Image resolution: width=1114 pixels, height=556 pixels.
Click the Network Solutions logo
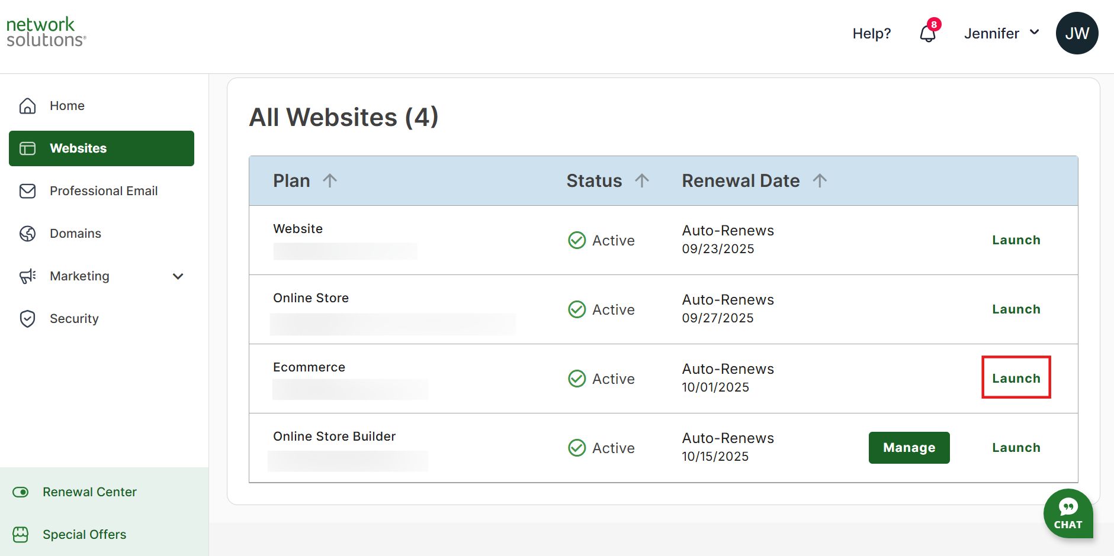(x=46, y=32)
